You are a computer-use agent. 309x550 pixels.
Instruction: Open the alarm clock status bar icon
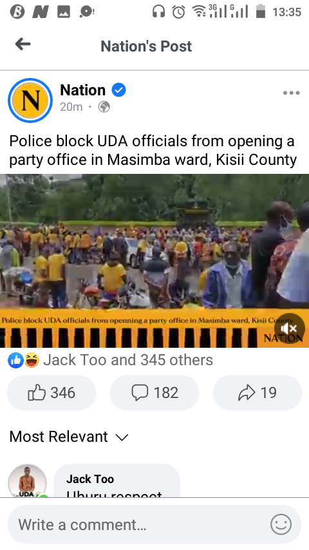[178, 12]
